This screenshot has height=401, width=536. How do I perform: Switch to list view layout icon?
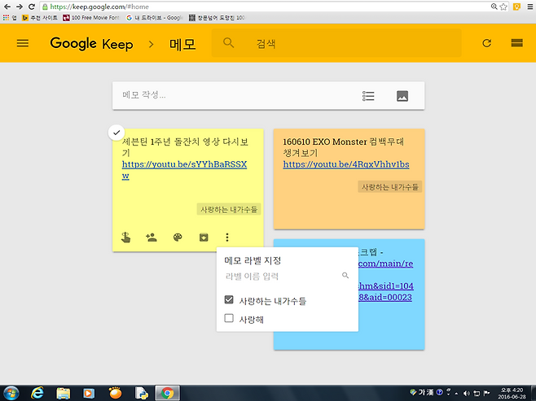tap(516, 43)
